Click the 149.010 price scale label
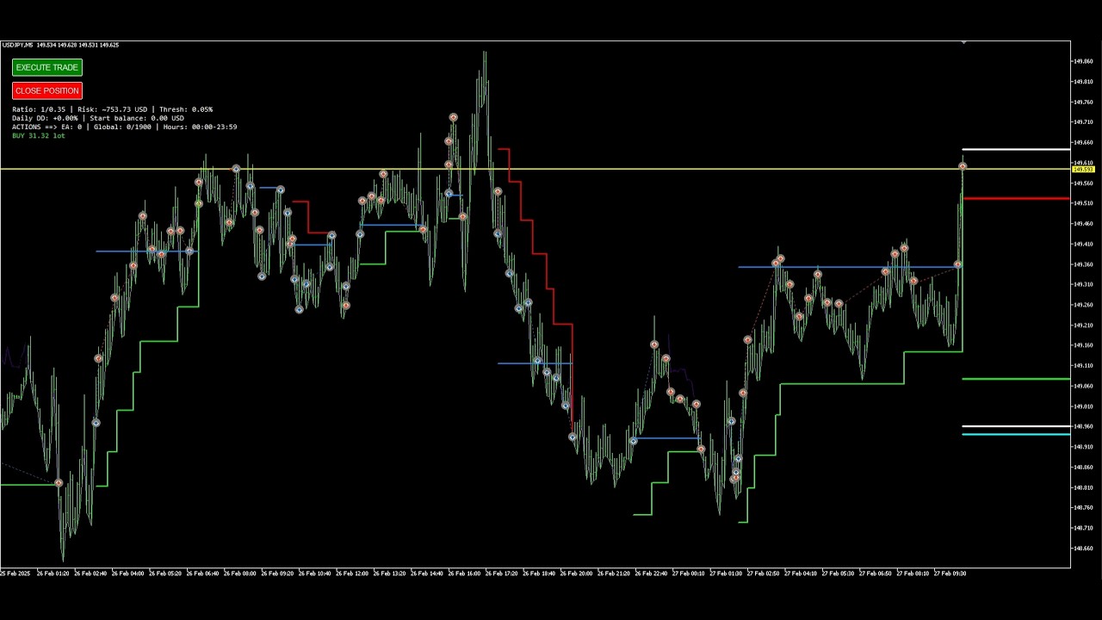The image size is (1102, 620). [1083, 406]
